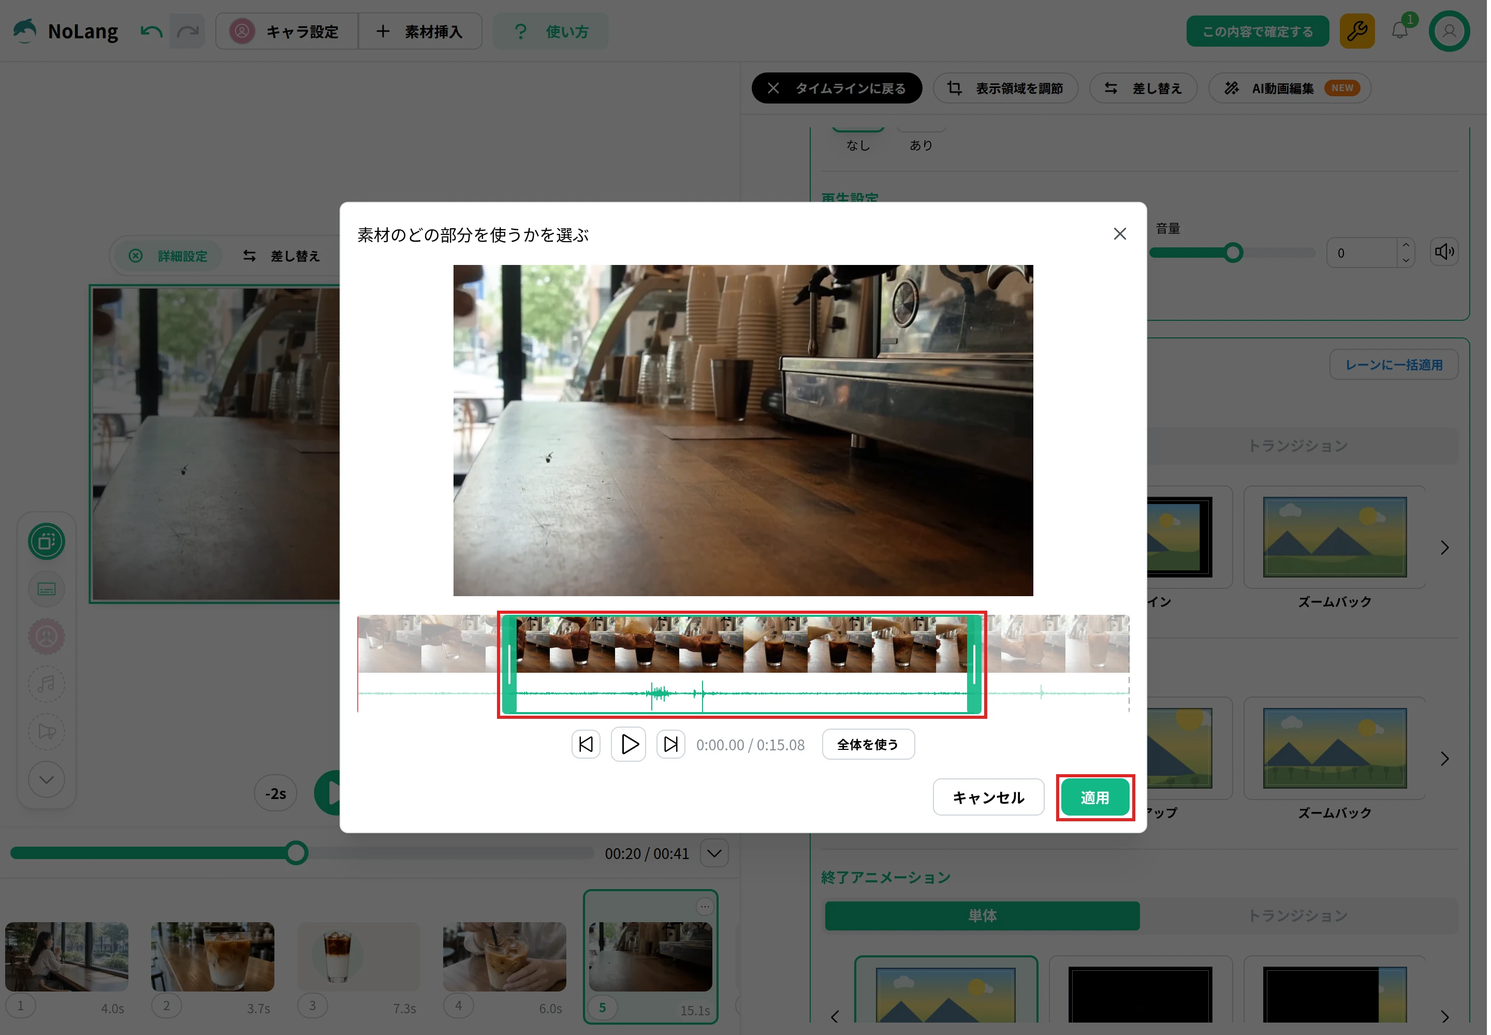
Task: Play the clip in the dialog
Action: (628, 745)
